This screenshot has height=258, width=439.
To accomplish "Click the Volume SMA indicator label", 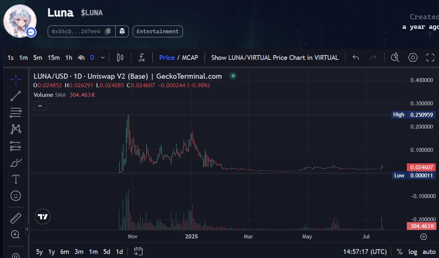I will tap(50, 95).
